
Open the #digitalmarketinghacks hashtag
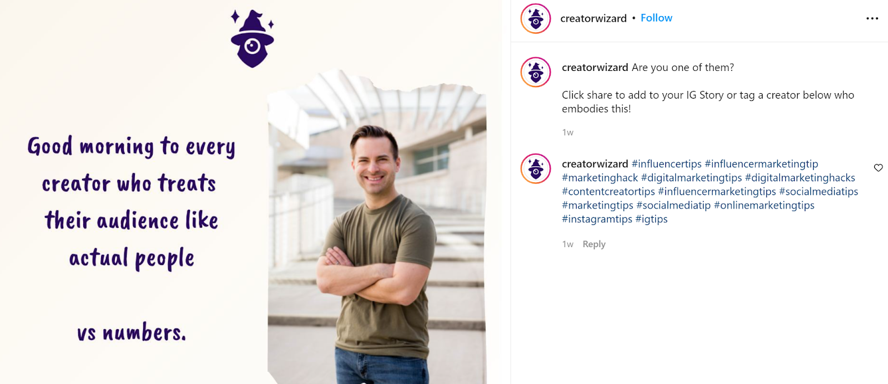(x=800, y=177)
